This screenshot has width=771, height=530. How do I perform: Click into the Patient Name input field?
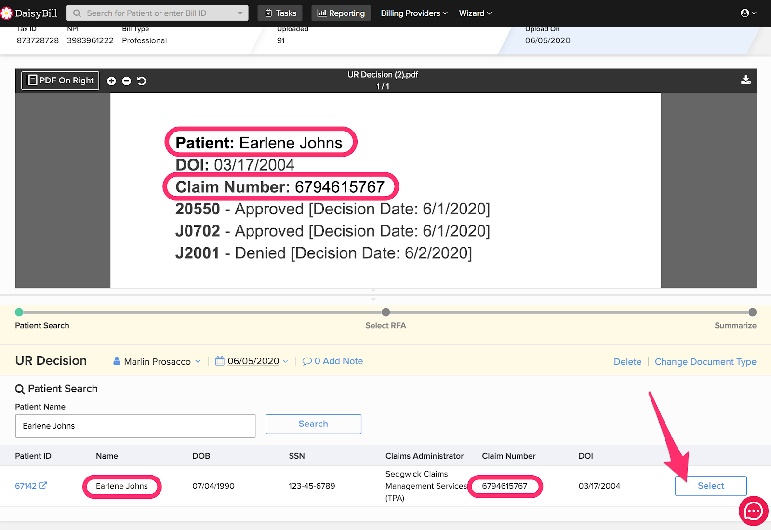pyautogui.click(x=135, y=426)
